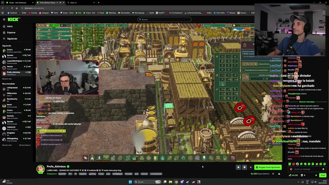Open the Timberborn category link
This screenshot has width=329, height=185.
point(52,174)
